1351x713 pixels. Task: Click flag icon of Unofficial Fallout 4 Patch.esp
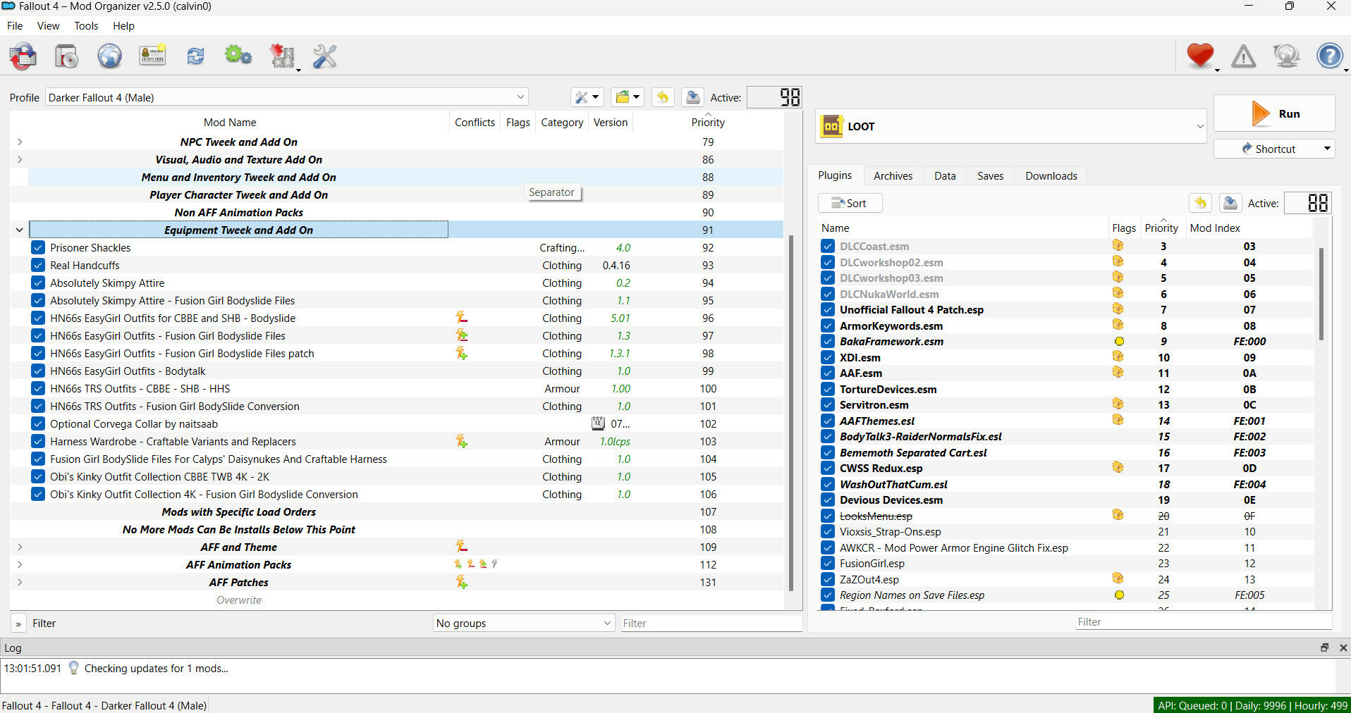1118,309
